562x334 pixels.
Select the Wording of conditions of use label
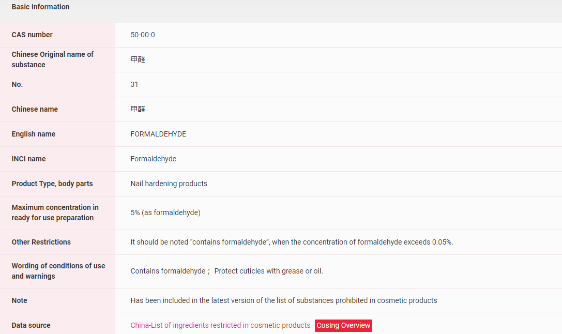58,271
